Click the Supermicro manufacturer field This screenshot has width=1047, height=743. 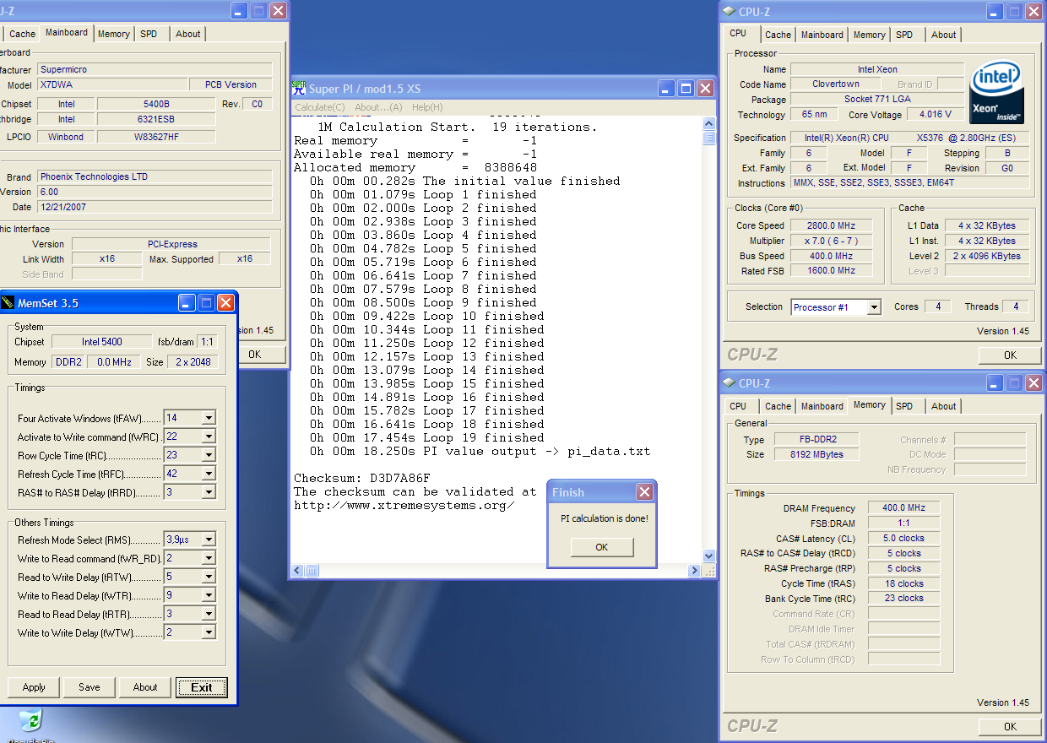155,69
